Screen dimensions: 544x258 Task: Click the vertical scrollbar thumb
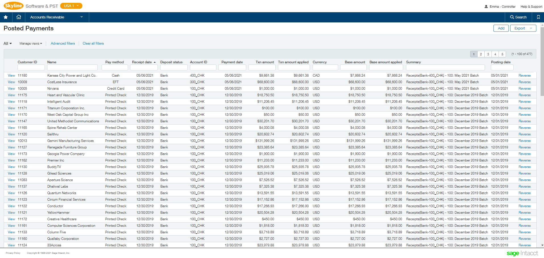(542, 62)
